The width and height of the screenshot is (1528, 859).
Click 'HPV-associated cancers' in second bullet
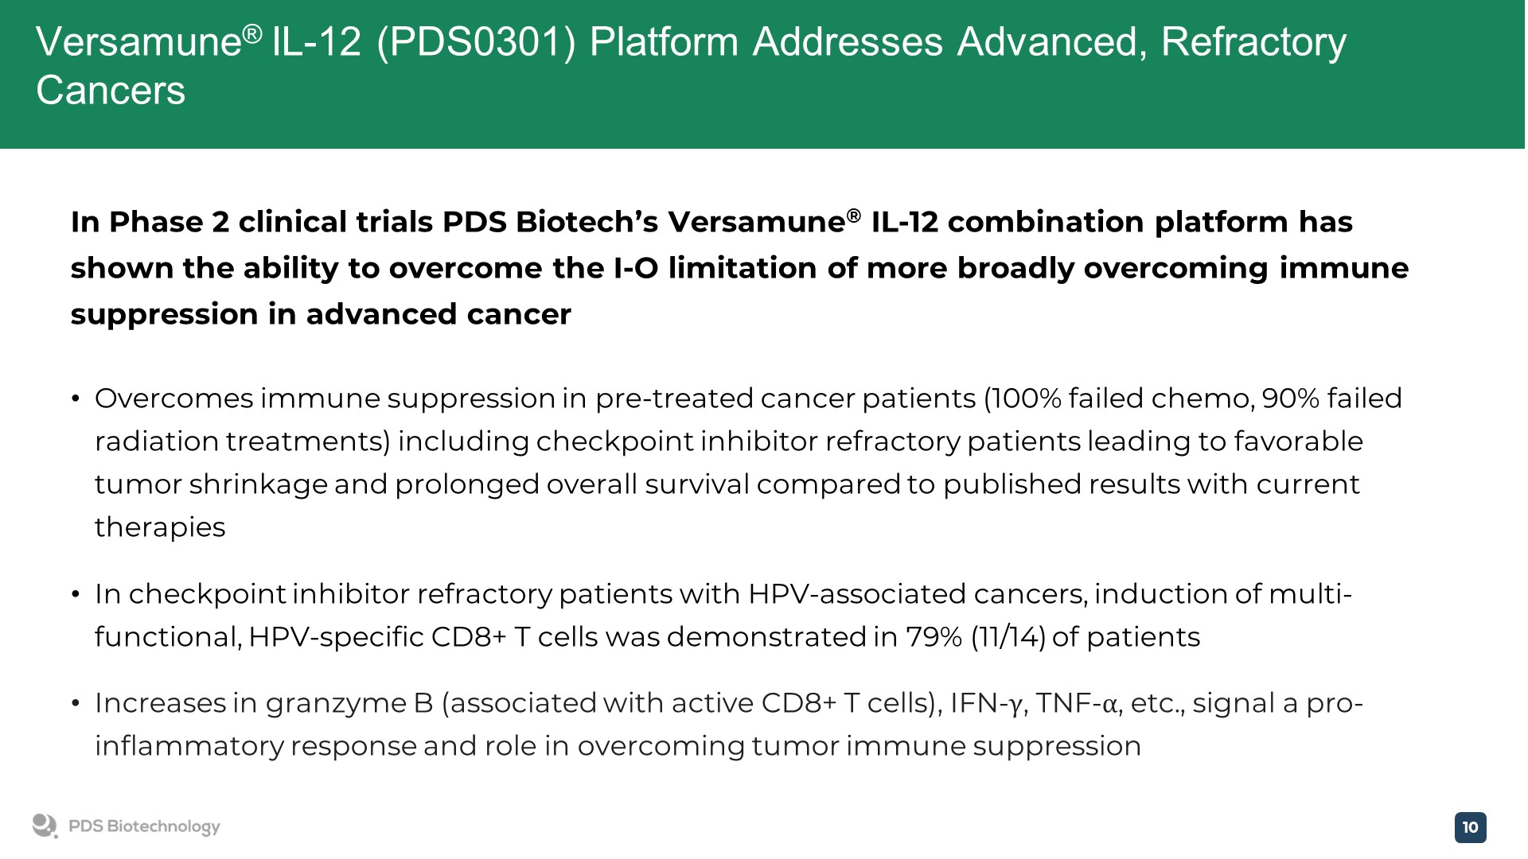pyautogui.click(x=917, y=594)
